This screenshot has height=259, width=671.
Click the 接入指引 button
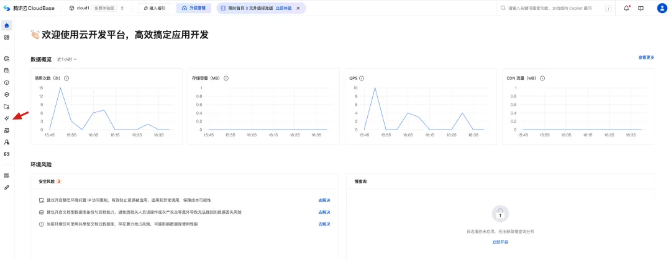[155, 8]
